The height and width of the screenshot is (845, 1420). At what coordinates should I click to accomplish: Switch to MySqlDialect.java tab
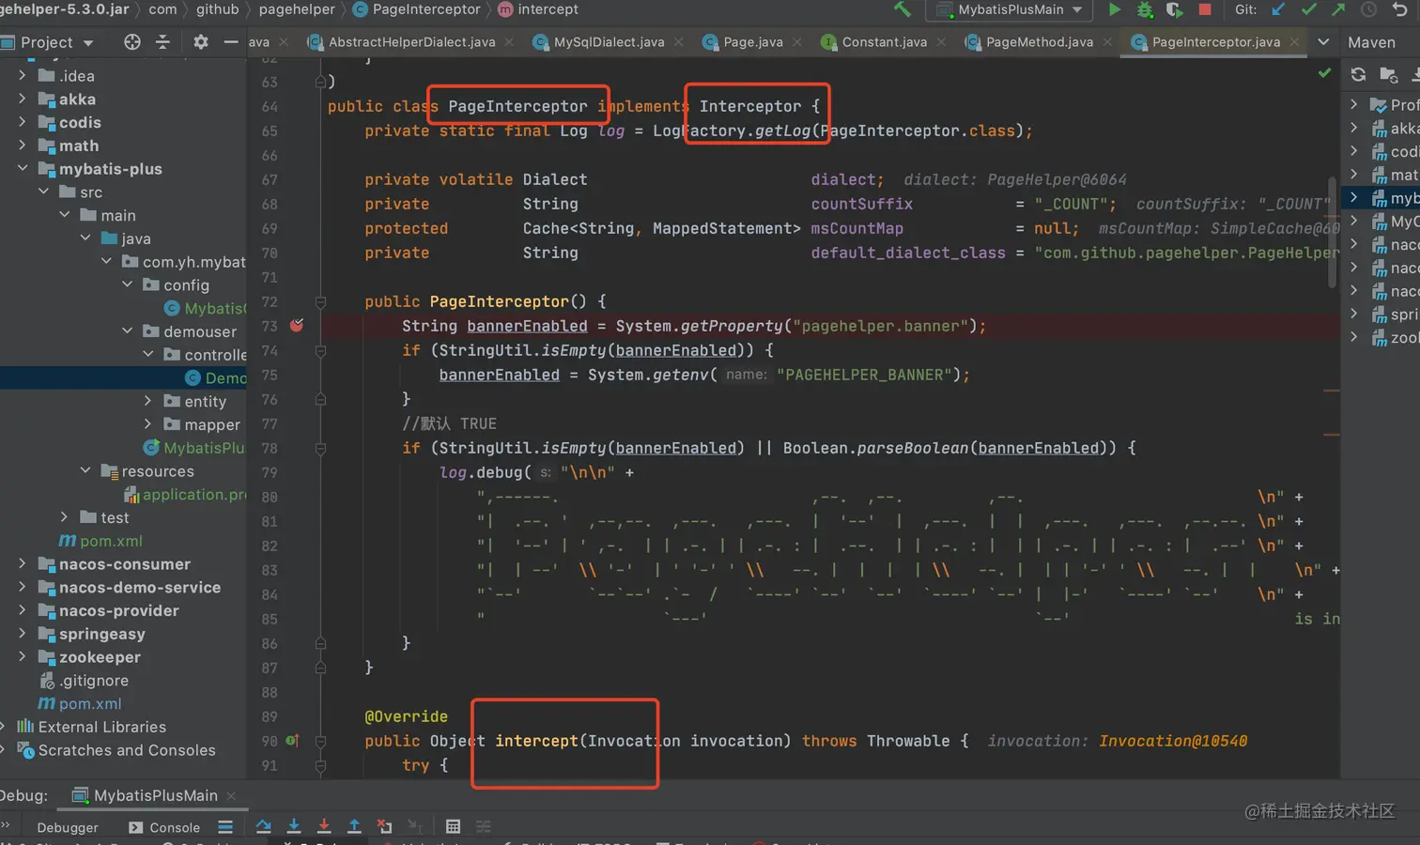tap(608, 42)
